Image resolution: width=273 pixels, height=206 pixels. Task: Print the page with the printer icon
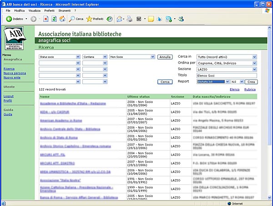coord(129,19)
